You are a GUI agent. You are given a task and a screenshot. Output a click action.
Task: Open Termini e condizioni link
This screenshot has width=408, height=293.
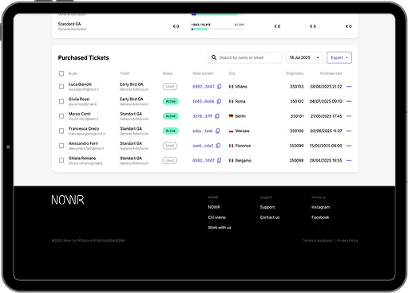317,240
